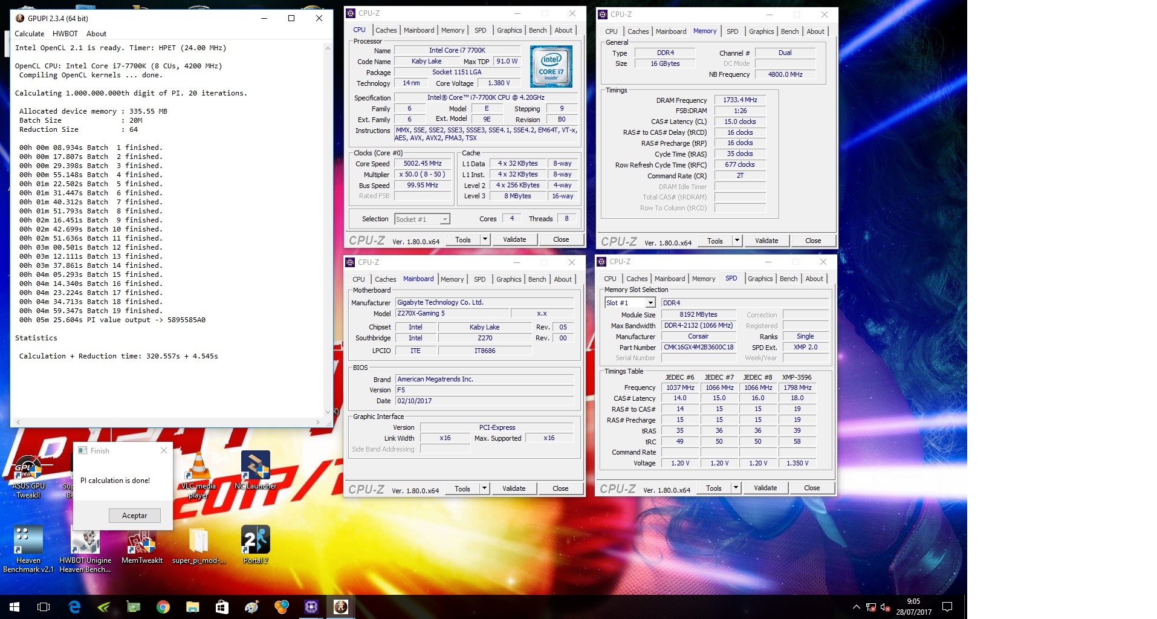Viewport: 1157px width, 619px height.
Task: Switch to Mainboard tab in bottom-right CPU-Z
Action: coord(670,279)
